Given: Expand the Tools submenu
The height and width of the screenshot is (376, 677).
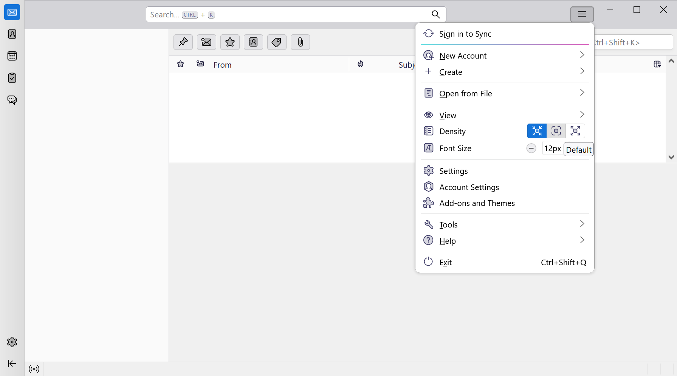Looking at the screenshot, I should click(505, 224).
